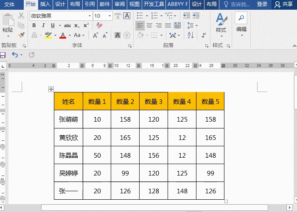Open the borders dropdown arrow

coord(161,35)
